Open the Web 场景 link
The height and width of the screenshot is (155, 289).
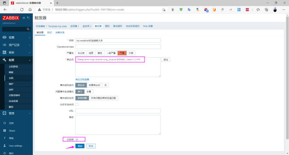(x=148, y=26)
